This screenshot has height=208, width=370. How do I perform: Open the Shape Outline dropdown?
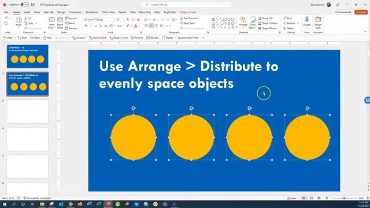pyautogui.click(x=268, y=23)
